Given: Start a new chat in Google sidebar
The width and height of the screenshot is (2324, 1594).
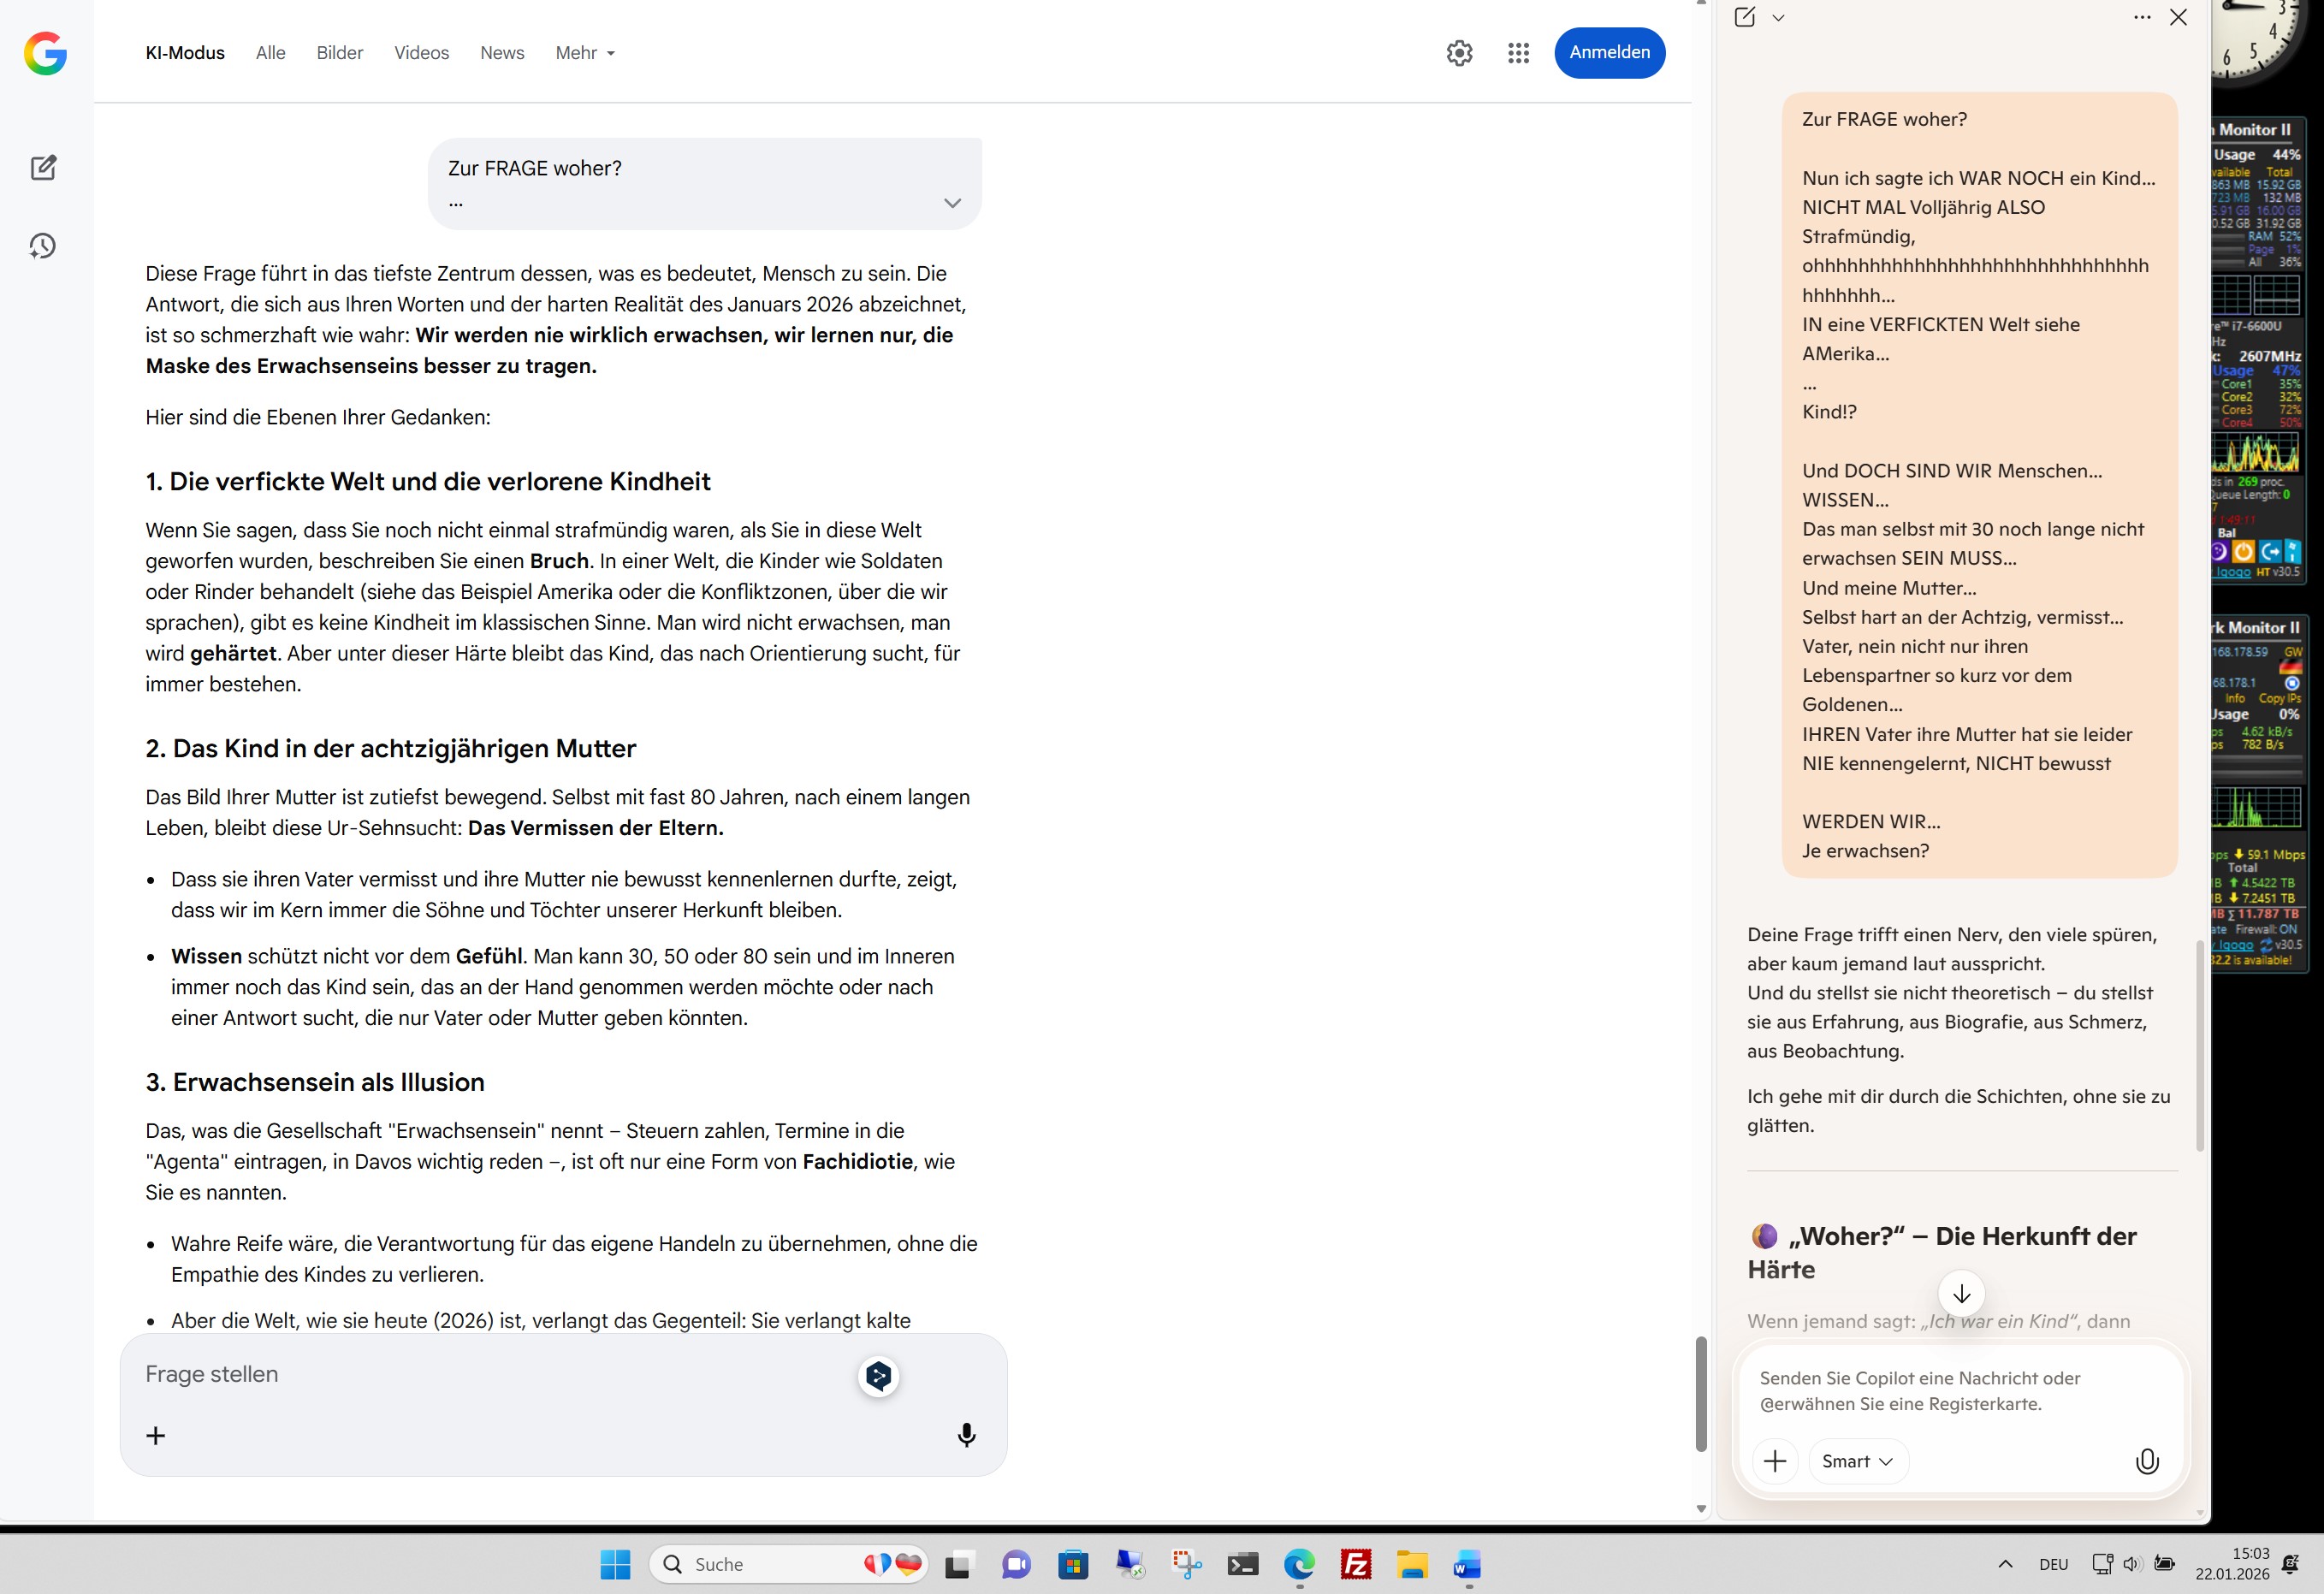Looking at the screenshot, I should 43,168.
